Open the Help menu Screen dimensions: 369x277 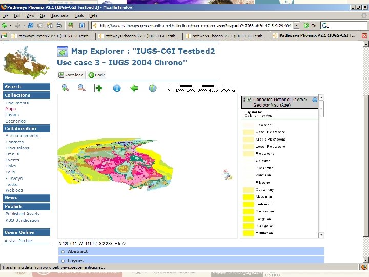pos(93,16)
